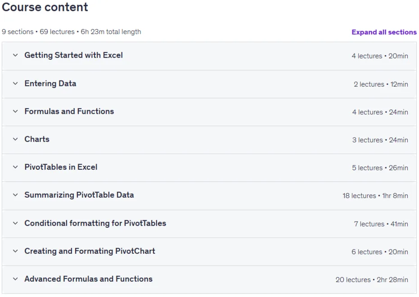Open the Charts section chevron arrow
Screen dimensions: 419x297
click(x=15, y=139)
